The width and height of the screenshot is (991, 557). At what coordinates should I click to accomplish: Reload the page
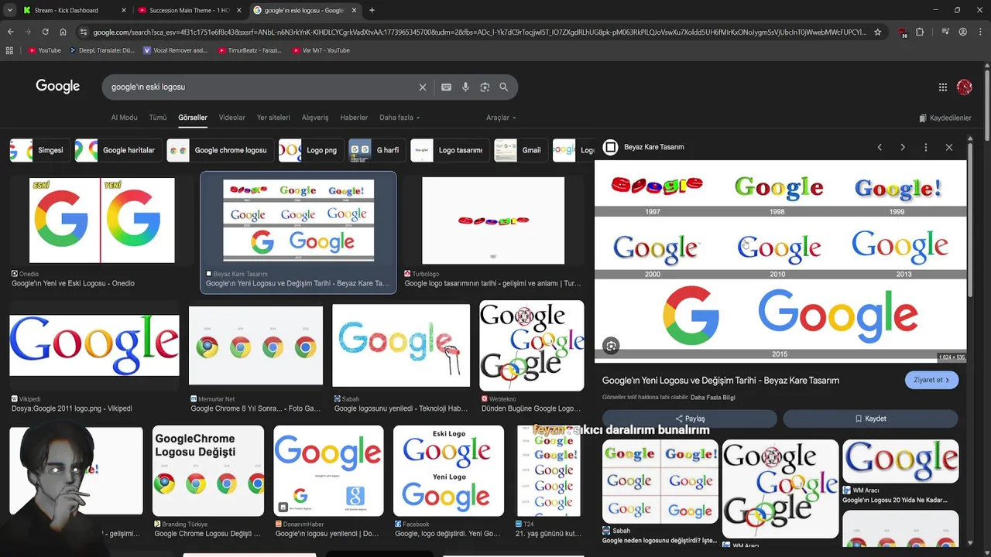(x=45, y=32)
